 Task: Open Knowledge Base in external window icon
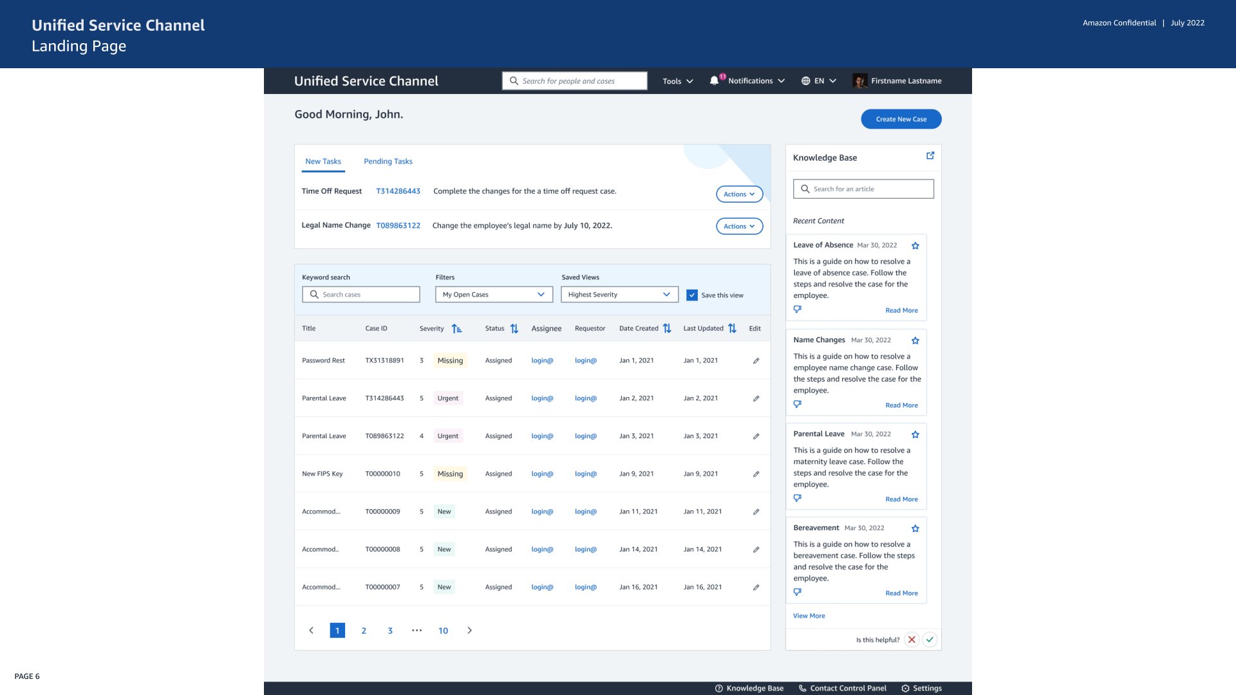tap(930, 156)
